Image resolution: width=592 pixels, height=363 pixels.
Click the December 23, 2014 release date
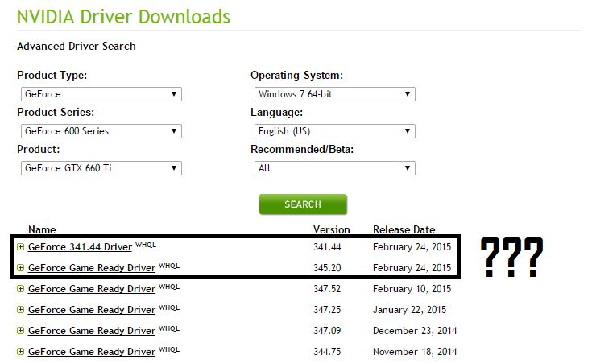415,331
